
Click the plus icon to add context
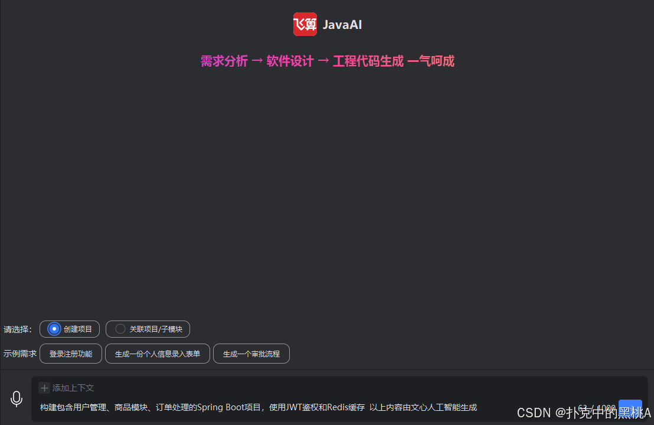pyautogui.click(x=44, y=388)
